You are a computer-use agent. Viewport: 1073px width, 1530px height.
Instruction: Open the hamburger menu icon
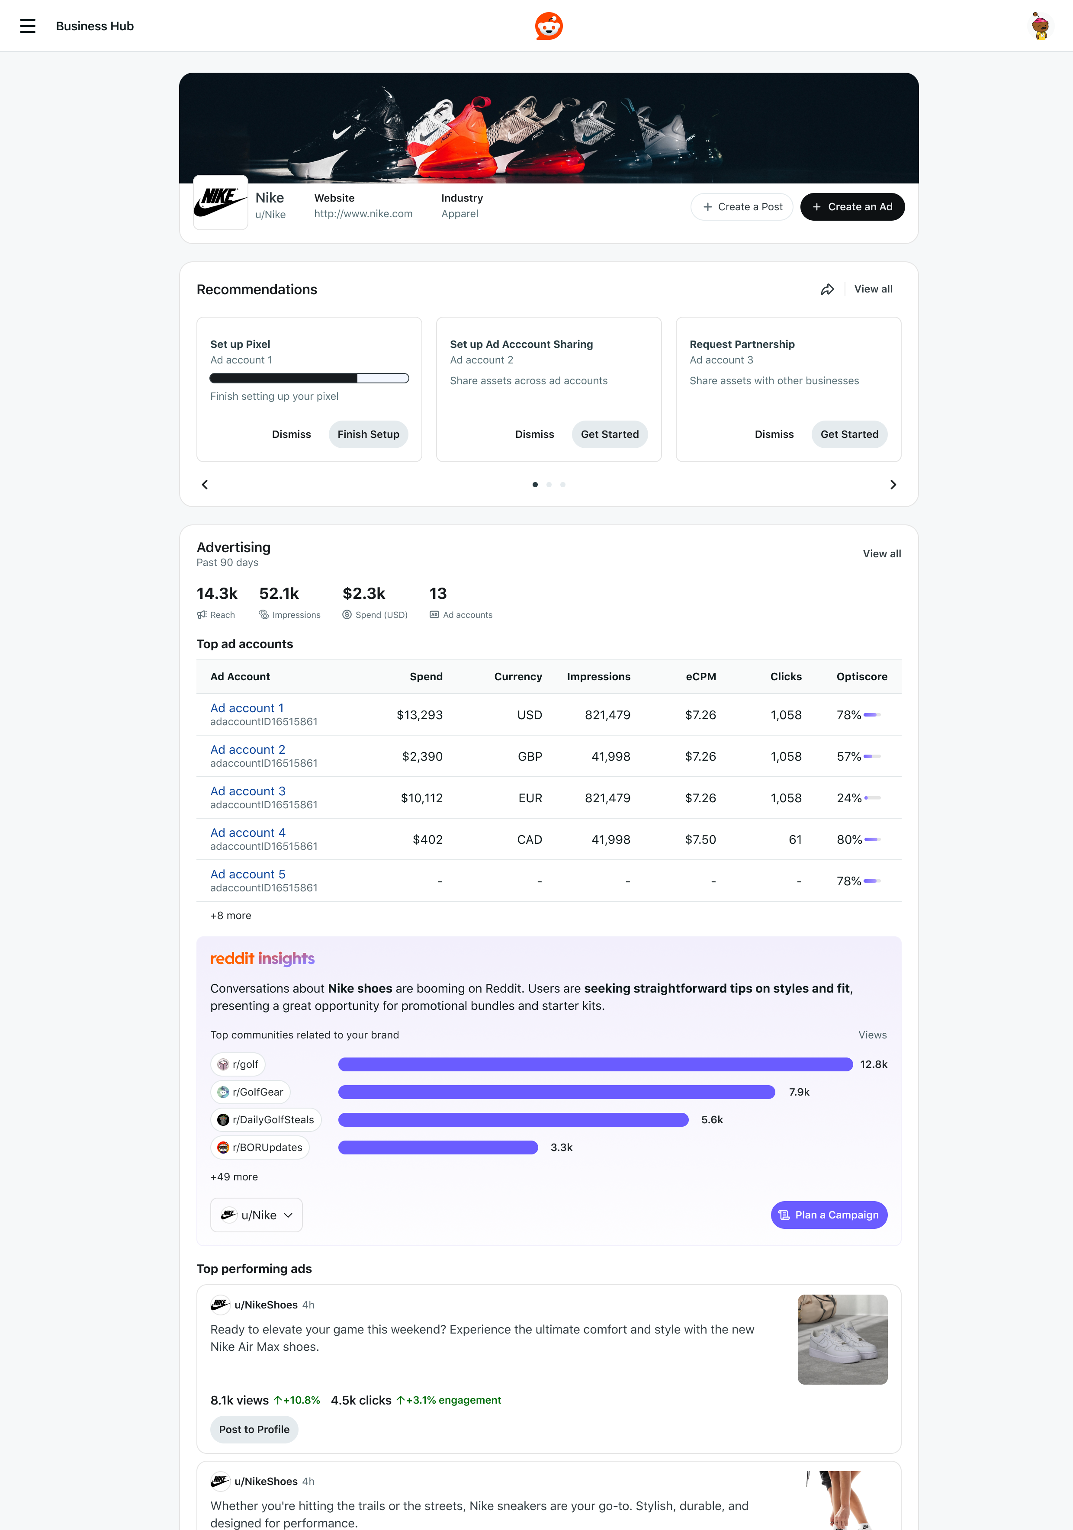click(x=27, y=26)
